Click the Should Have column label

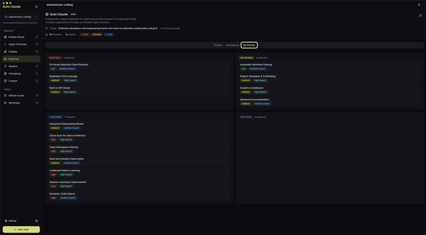tap(247, 58)
